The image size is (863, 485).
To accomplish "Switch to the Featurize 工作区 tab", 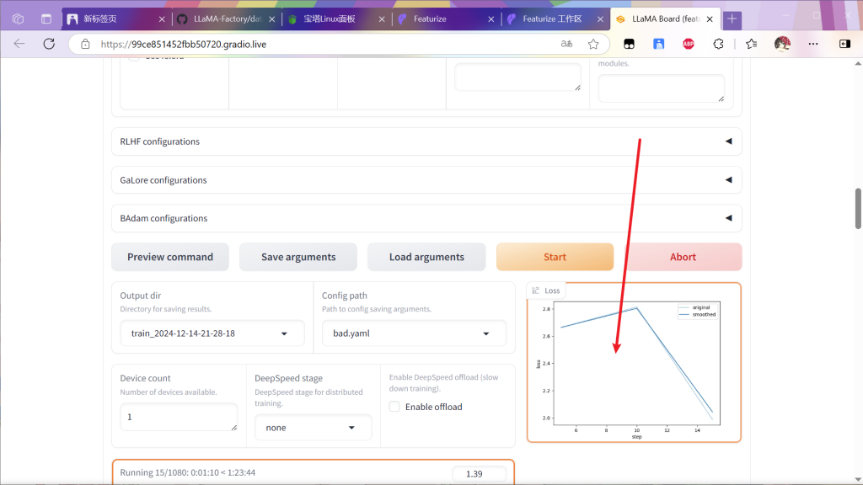I will (555, 19).
